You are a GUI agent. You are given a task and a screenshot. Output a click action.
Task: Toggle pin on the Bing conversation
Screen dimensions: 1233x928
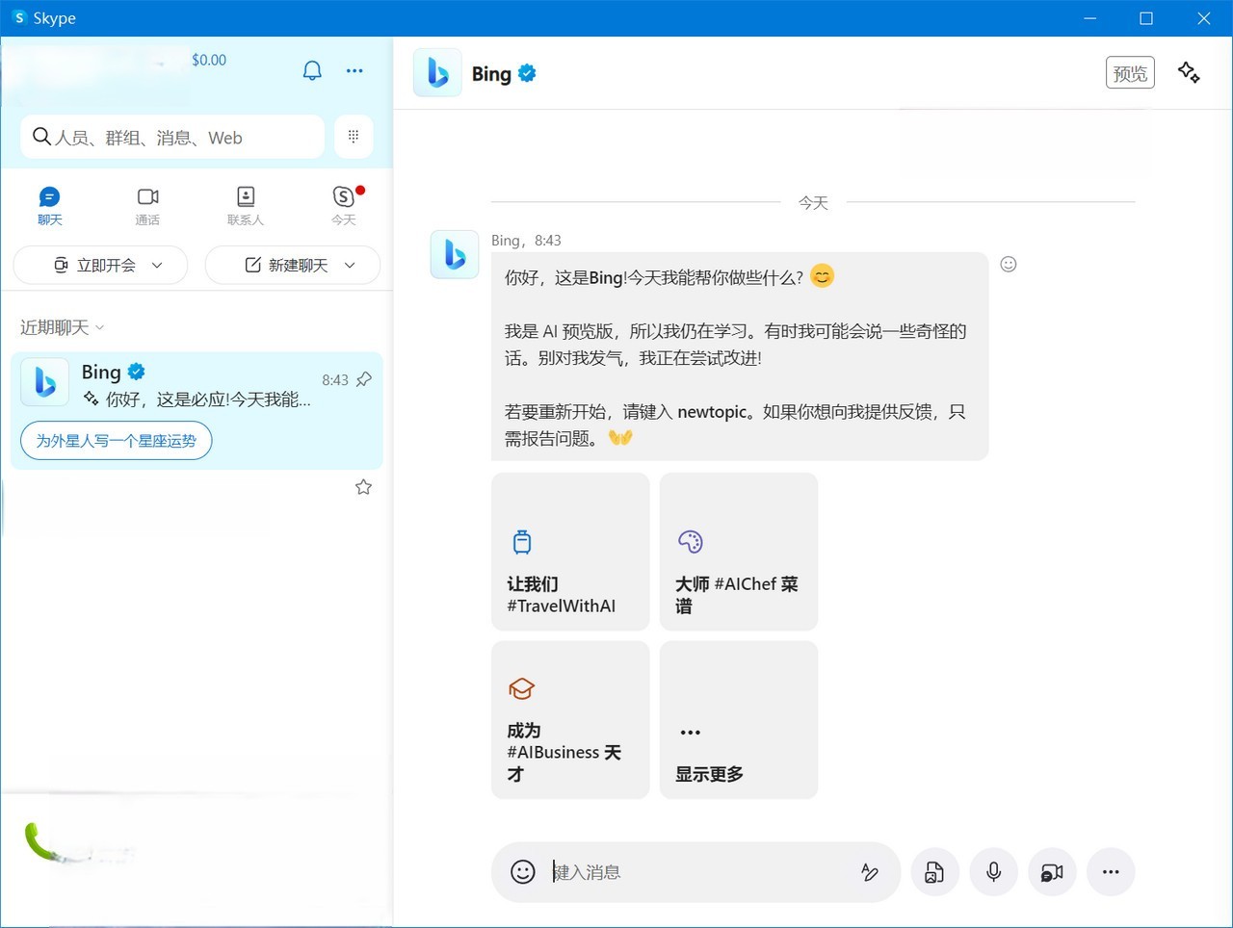pyautogui.click(x=364, y=379)
